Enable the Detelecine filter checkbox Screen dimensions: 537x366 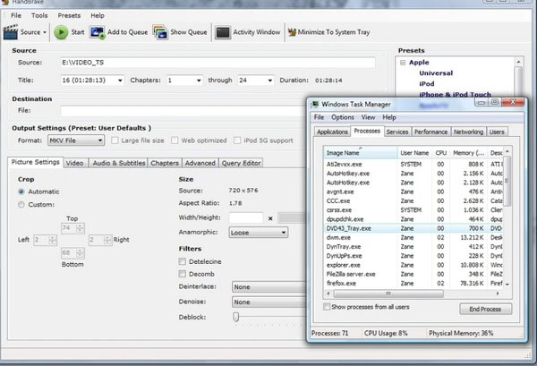point(183,260)
